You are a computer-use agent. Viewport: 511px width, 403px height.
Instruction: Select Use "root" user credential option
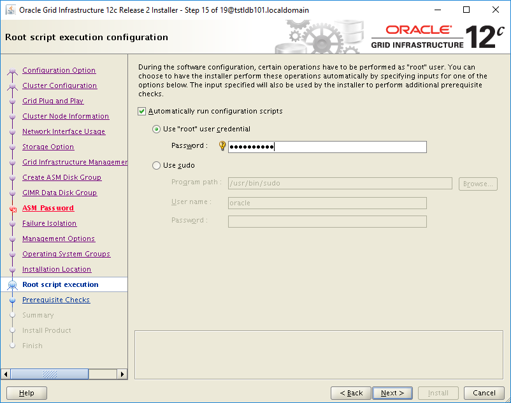pos(157,129)
